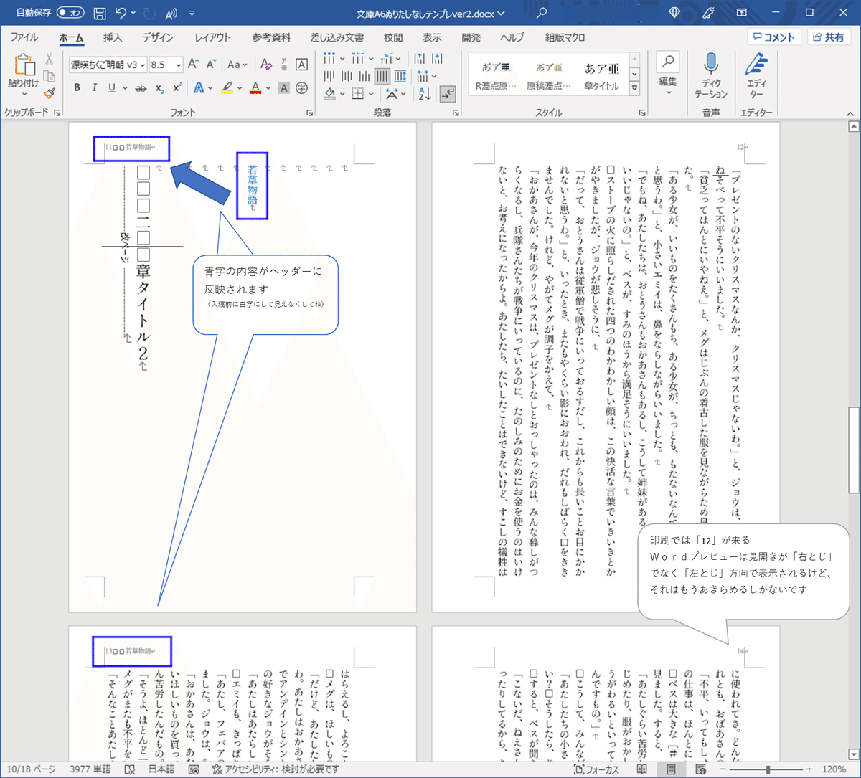Click the コメント button
This screenshot has width=861, height=778.
[774, 37]
